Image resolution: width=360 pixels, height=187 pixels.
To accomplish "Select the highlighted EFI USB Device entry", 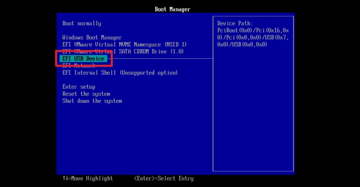I will click(x=83, y=58).
